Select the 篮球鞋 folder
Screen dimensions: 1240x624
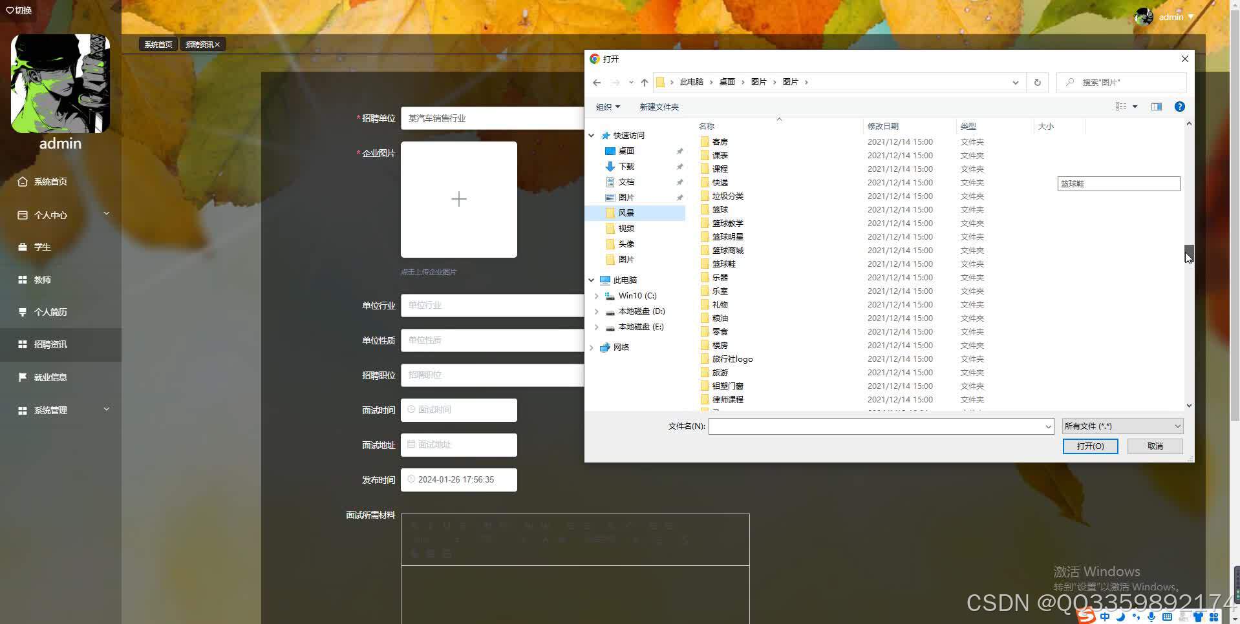723,264
